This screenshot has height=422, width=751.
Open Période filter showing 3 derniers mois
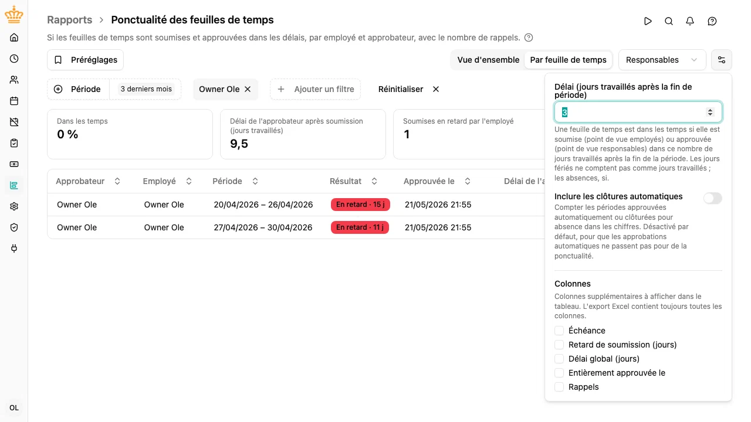[x=114, y=89]
